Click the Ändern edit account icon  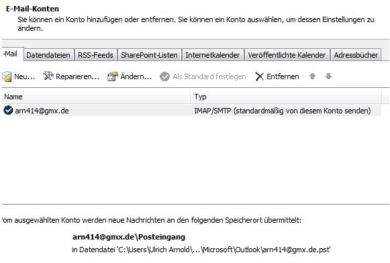pos(112,76)
